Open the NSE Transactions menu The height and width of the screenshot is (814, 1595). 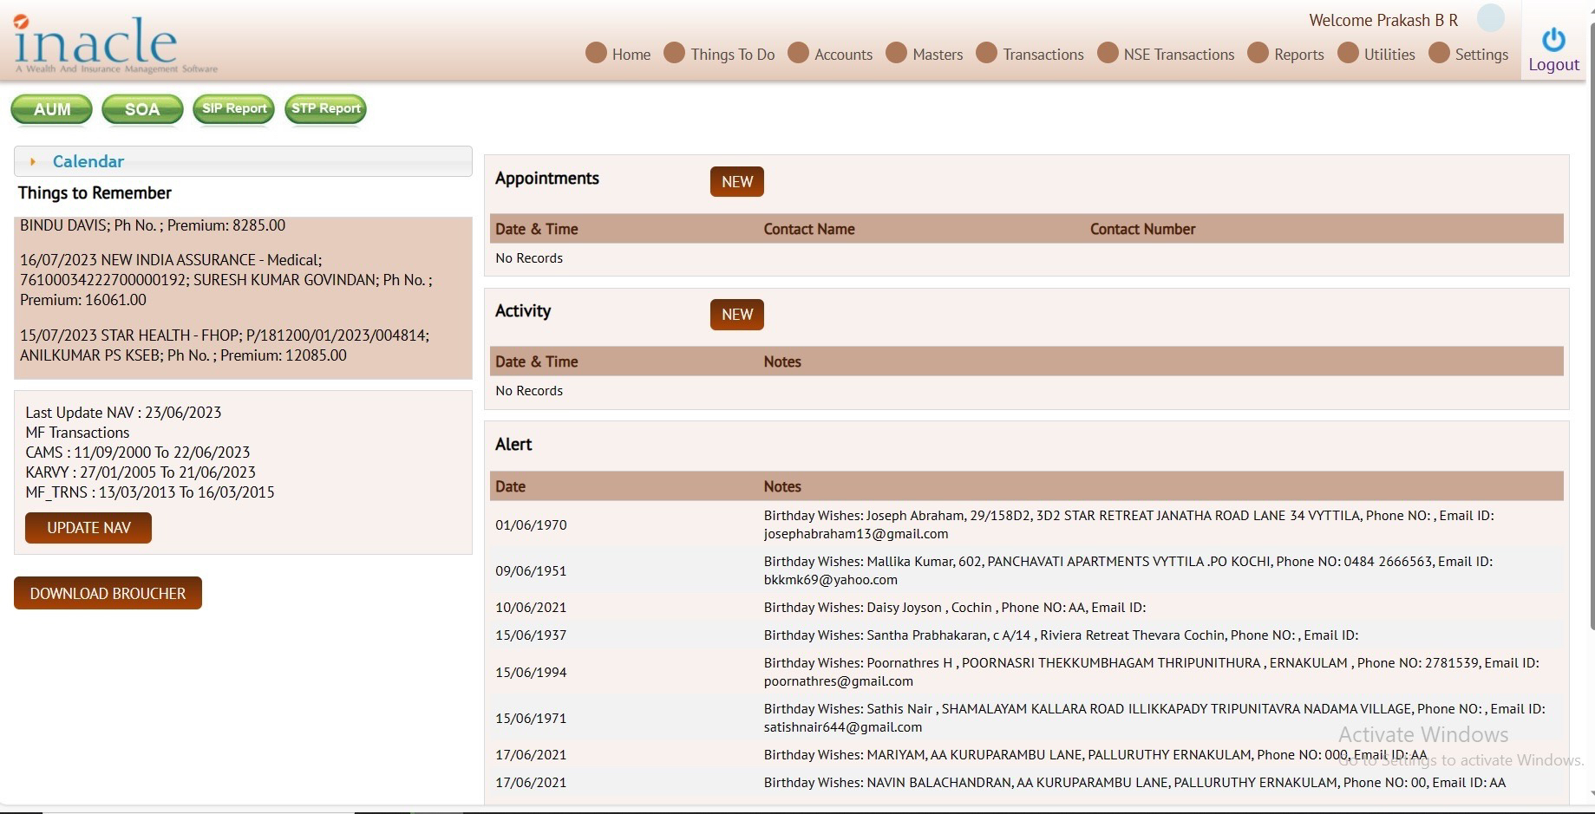point(1178,55)
